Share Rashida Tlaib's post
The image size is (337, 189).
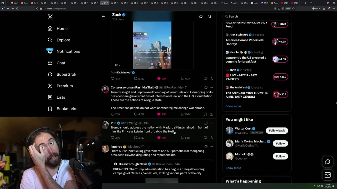click(211, 114)
